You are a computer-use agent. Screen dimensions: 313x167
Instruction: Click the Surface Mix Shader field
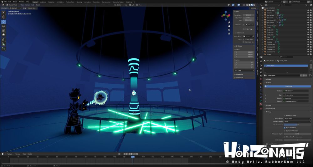tap(296, 91)
